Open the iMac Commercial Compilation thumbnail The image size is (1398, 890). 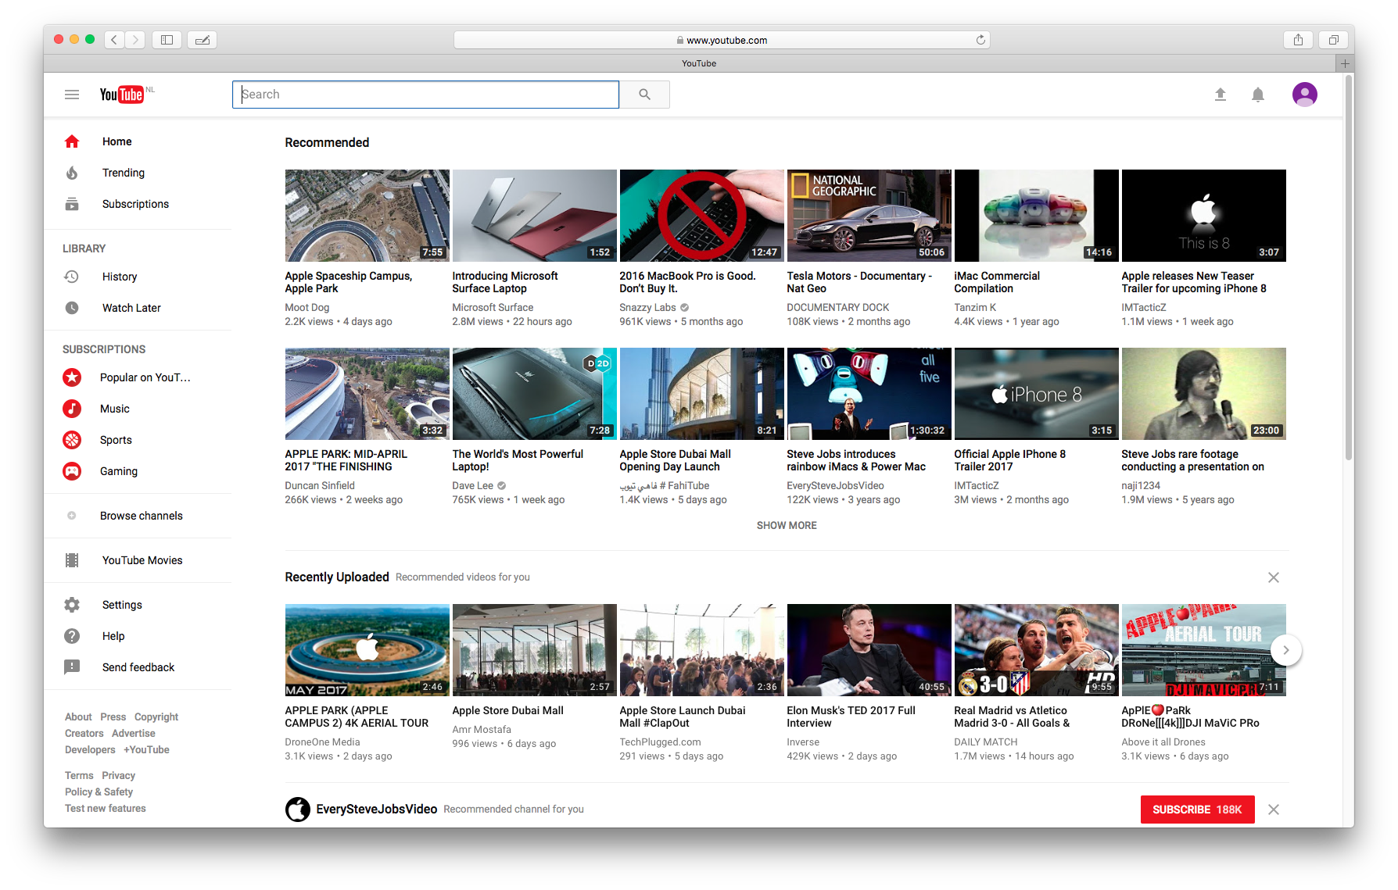click(1036, 216)
